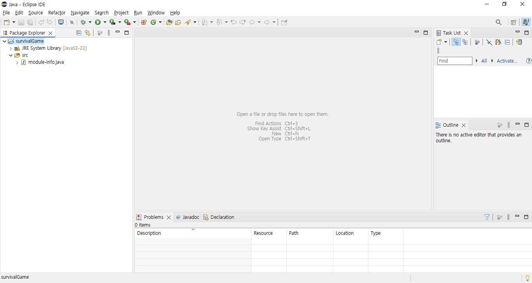Click the green Run button in toolbar
532x283 pixels.
(x=98, y=23)
